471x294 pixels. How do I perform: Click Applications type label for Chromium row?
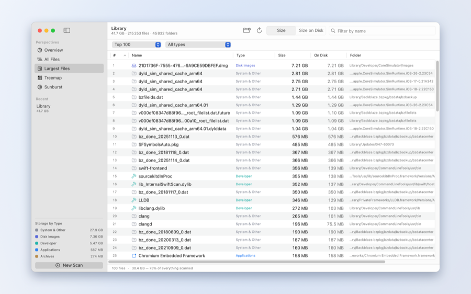point(245,256)
